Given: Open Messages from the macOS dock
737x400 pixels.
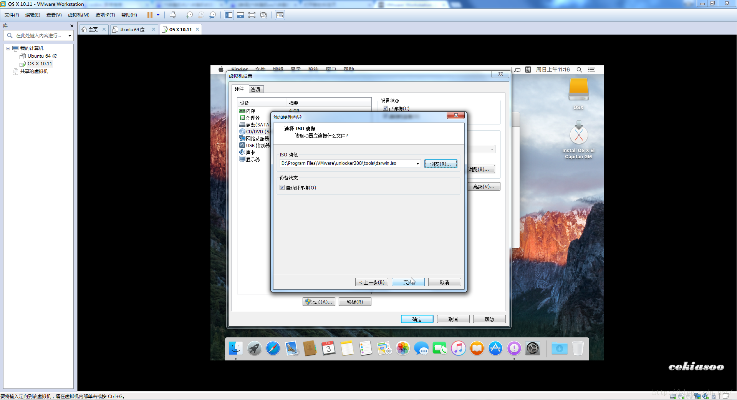Looking at the screenshot, I should (421, 349).
